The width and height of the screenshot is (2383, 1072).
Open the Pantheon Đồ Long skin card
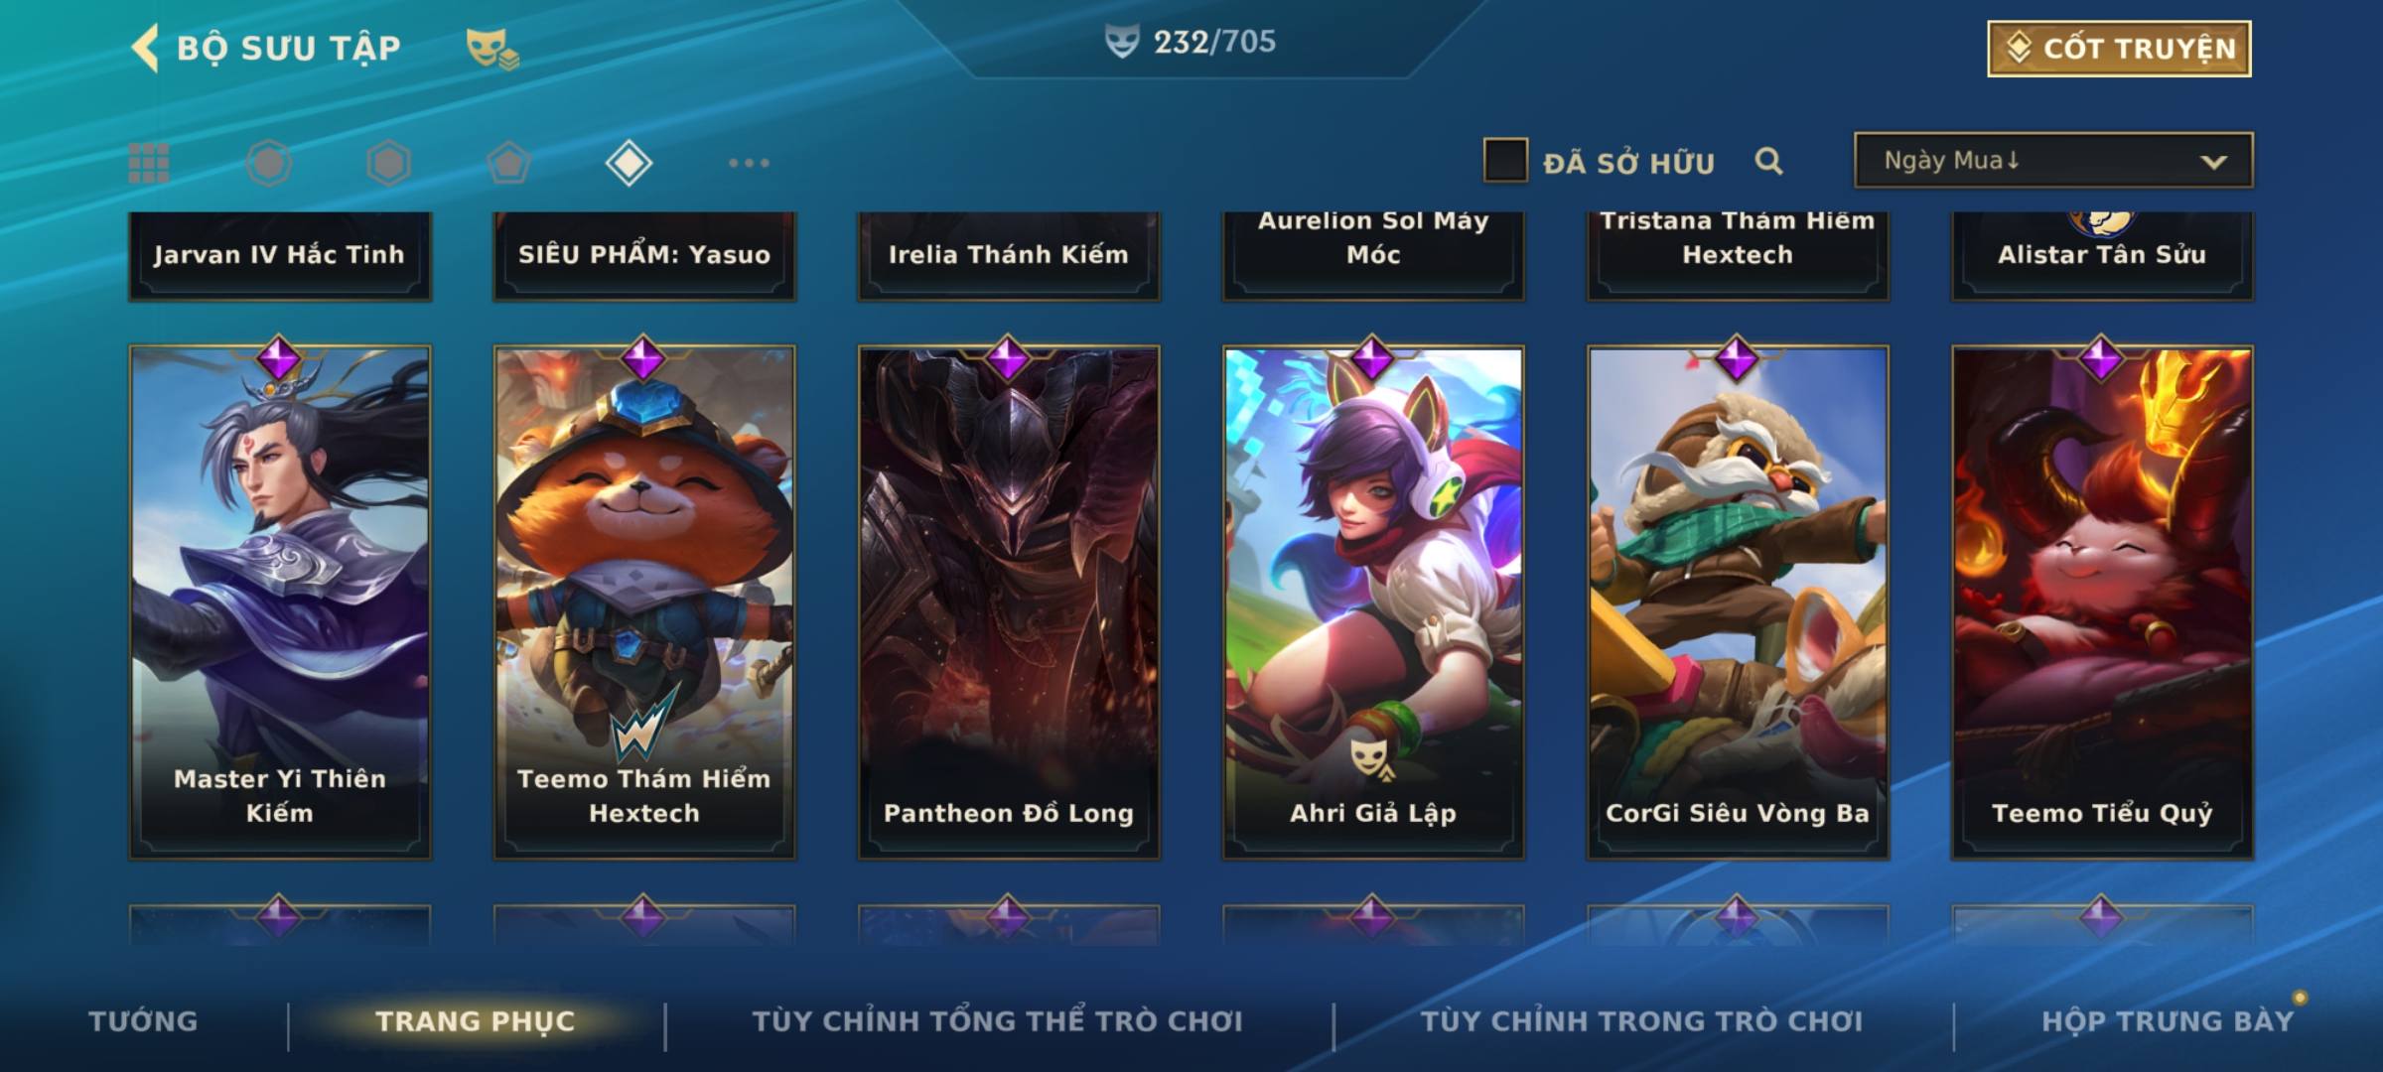point(1009,602)
